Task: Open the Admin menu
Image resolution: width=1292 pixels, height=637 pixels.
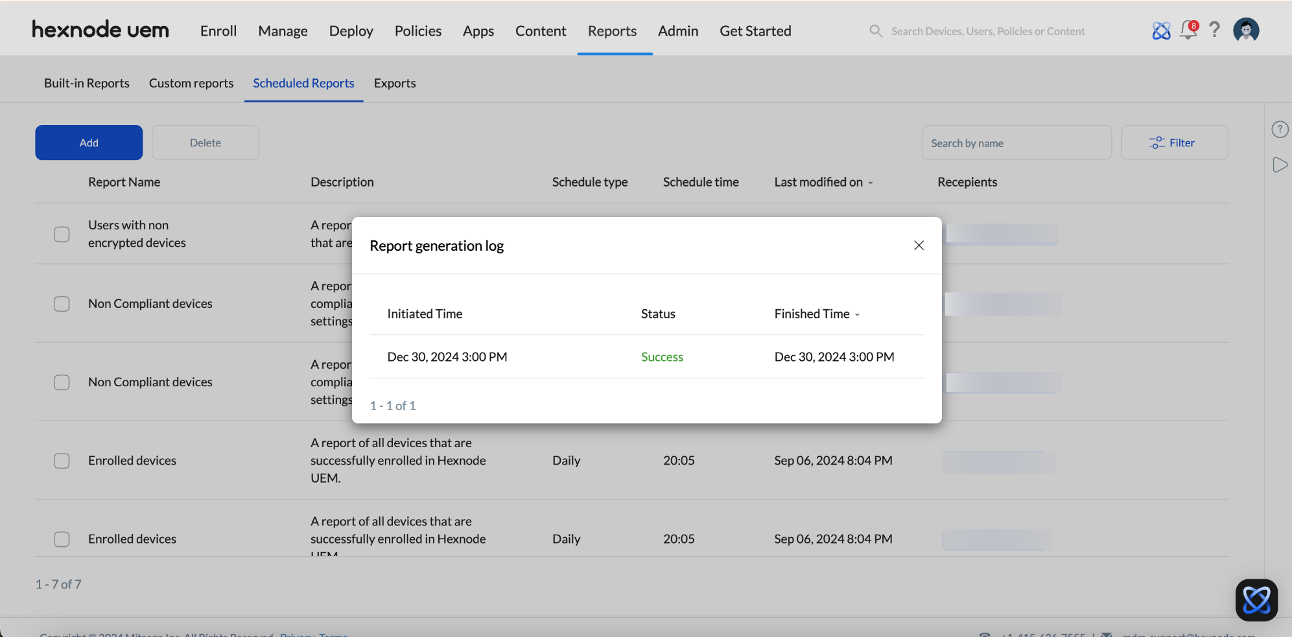Action: pyautogui.click(x=678, y=31)
